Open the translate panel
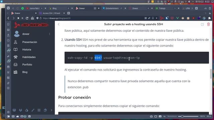This screenshot has height=120, width=214. click(8, 56)
